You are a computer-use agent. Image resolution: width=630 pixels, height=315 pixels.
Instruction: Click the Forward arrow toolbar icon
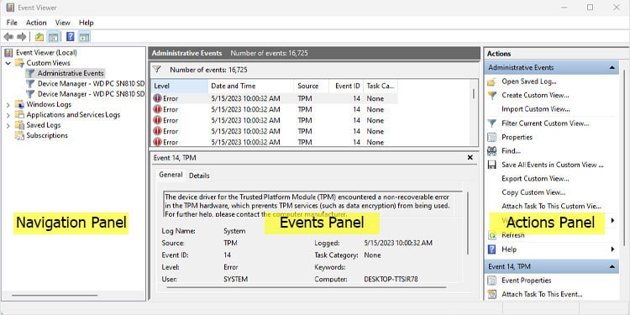pos(21,37)
